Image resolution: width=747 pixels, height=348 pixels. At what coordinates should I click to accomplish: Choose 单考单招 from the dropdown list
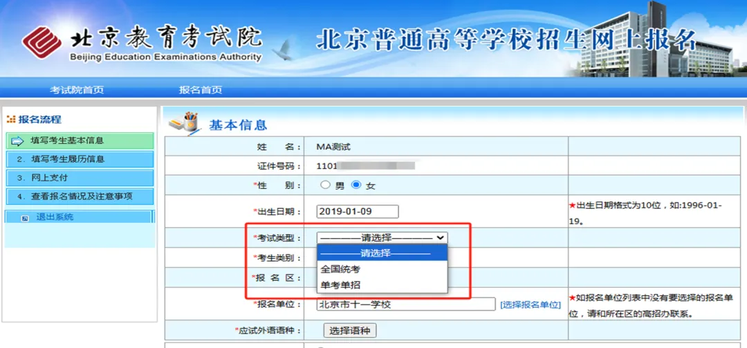click(382, 285)
